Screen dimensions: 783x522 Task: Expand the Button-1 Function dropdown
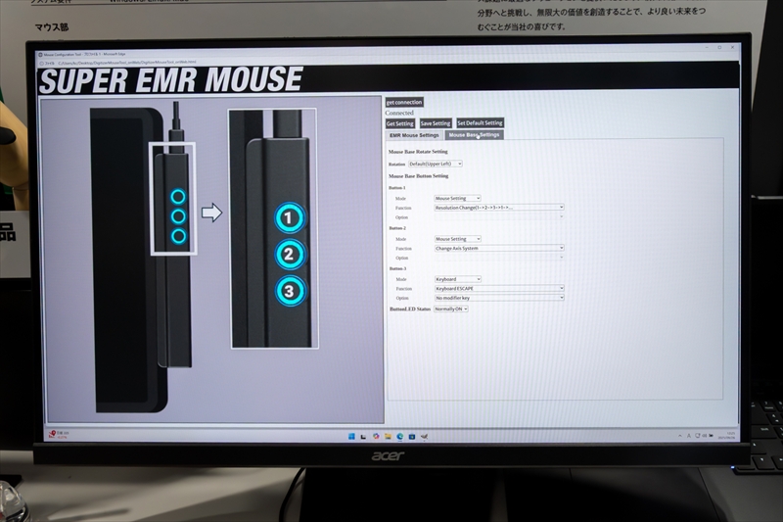(x=499, y=208)
